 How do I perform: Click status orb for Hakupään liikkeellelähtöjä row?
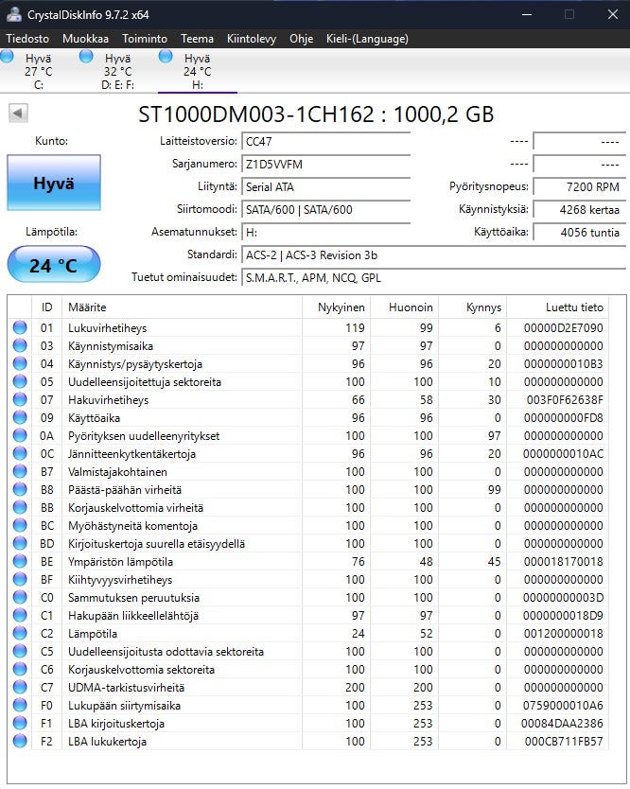pos(20,615)
